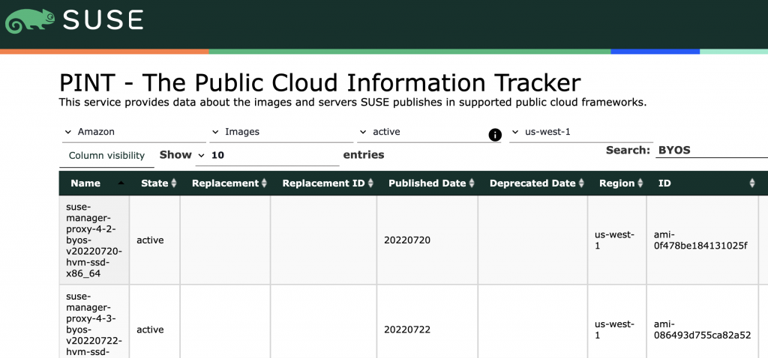Click the 20220722 published date cell

click(407, 330)
